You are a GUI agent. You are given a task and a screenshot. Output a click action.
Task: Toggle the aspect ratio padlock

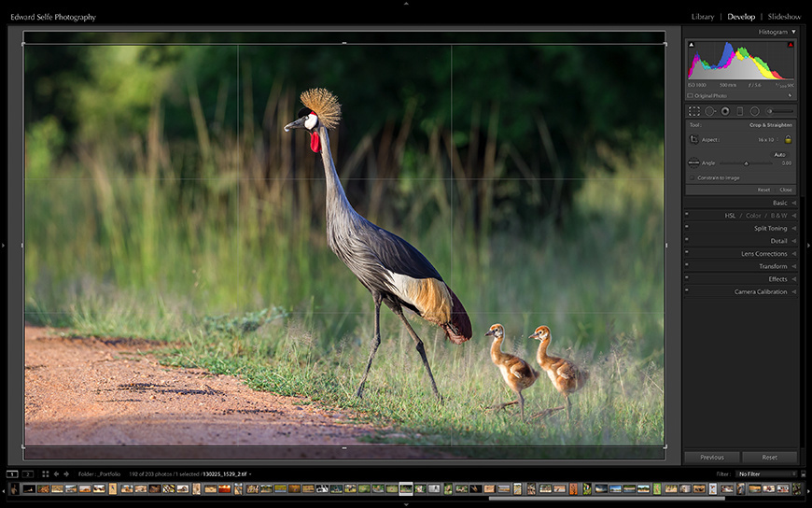tap(788, 139)
